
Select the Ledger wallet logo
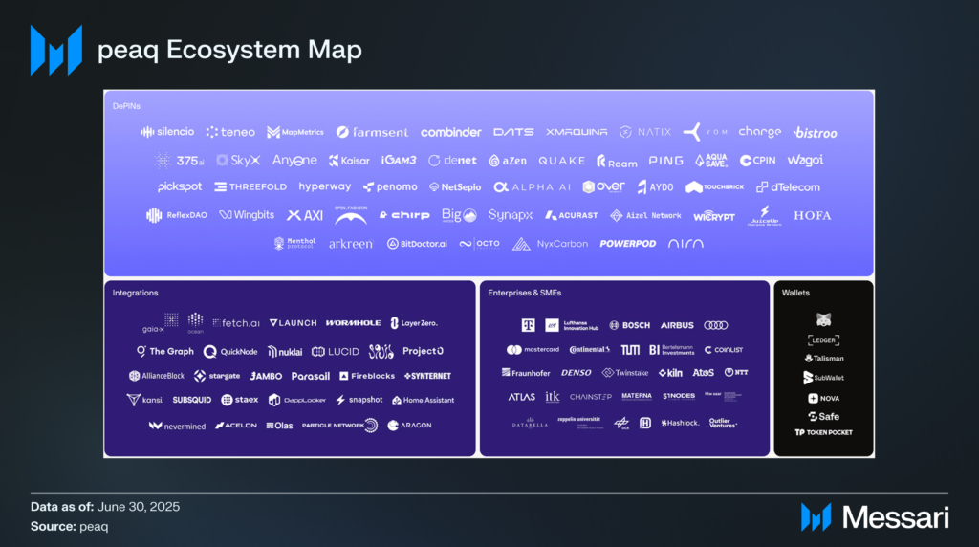tap(823, 339)
